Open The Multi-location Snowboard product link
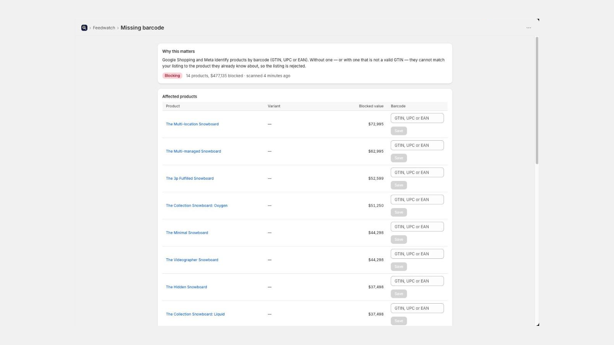This screenshot has width=614, height=345. pos(192,124)
